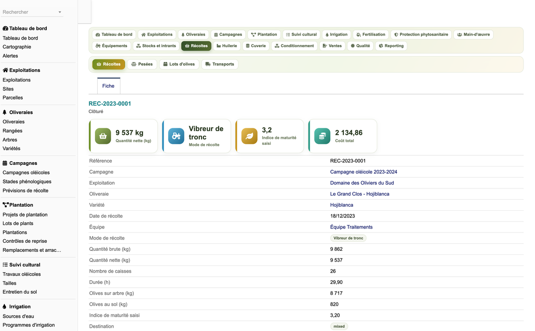Open Projets de plantation in sidebar
This screenshot has height=331, width=535.
click(x=25, y=214)
